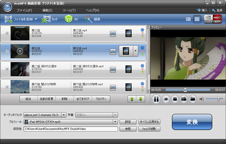Expand the device dropdown arrow for 第五話
Viewport: 226px width, 144px height.
tap(136, 51)
